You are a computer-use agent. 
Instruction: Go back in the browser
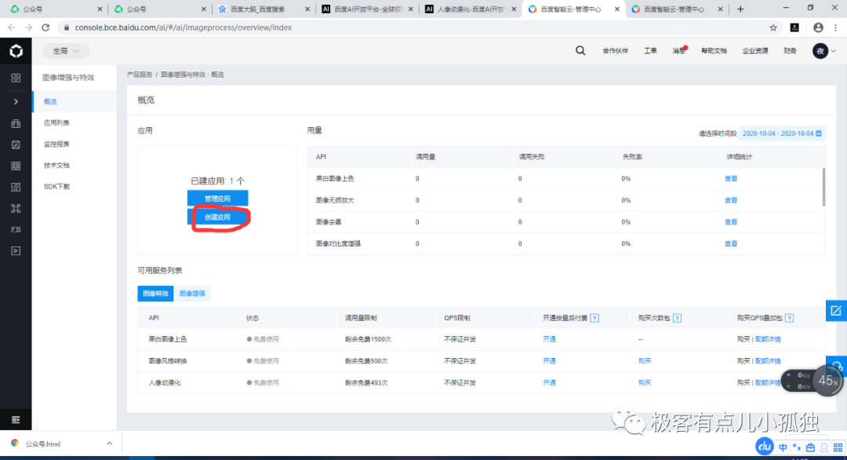(x=12, y=27)
